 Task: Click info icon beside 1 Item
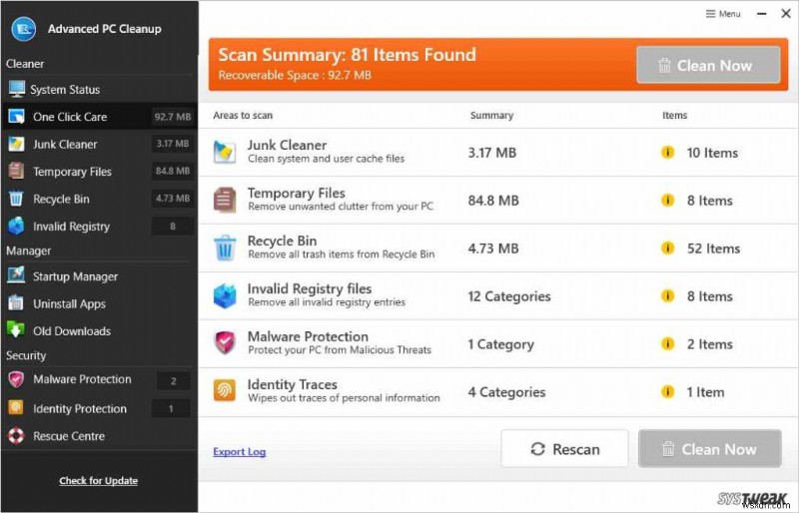coord(667,392)
